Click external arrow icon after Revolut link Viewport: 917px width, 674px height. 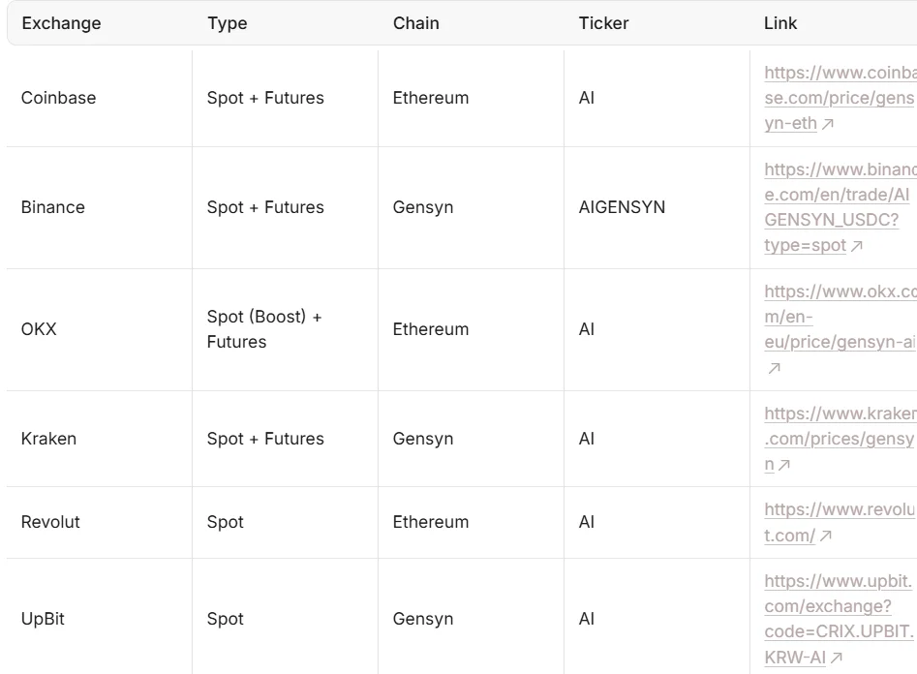825,536
